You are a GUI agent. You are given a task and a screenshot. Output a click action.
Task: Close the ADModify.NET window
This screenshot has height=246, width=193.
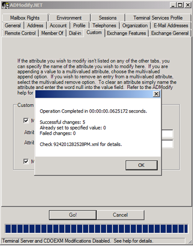coord(188,5)
